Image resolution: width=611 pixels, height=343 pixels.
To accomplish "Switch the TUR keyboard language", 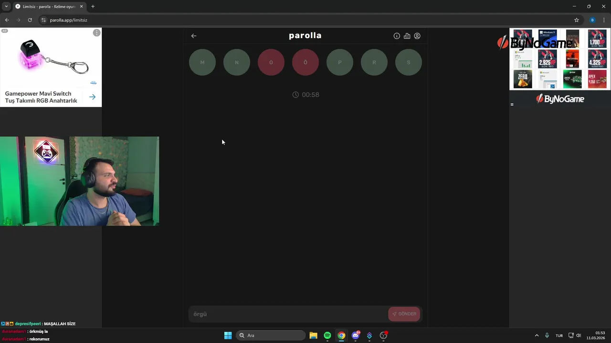I will click(x=559, y=336).
